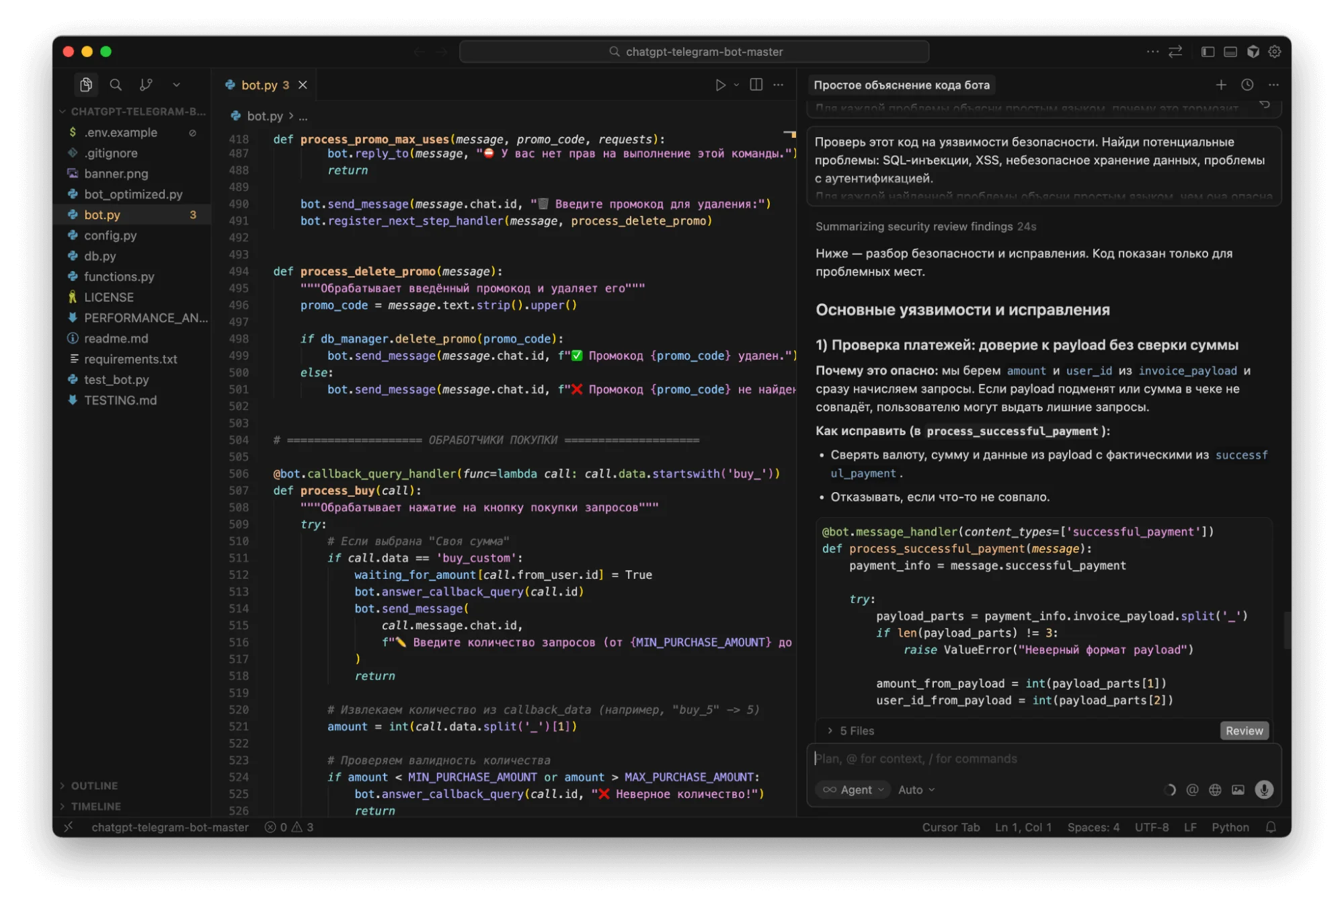Toggle web search globe icon
The image size is (1344, 907).
[1215, 790]
